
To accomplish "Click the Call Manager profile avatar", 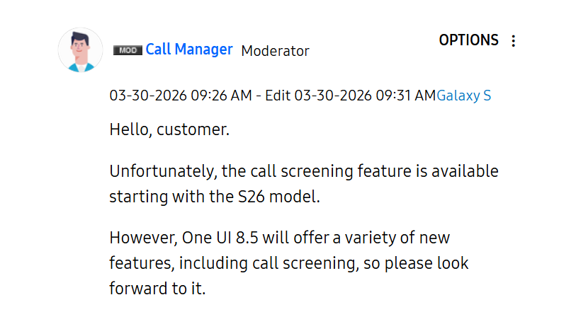I will (x=80, y=50).
